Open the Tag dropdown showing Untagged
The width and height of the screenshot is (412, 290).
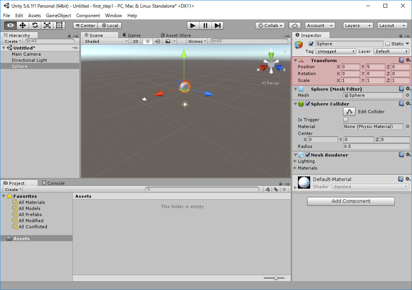pyautogui.click(x=336, y=51)
